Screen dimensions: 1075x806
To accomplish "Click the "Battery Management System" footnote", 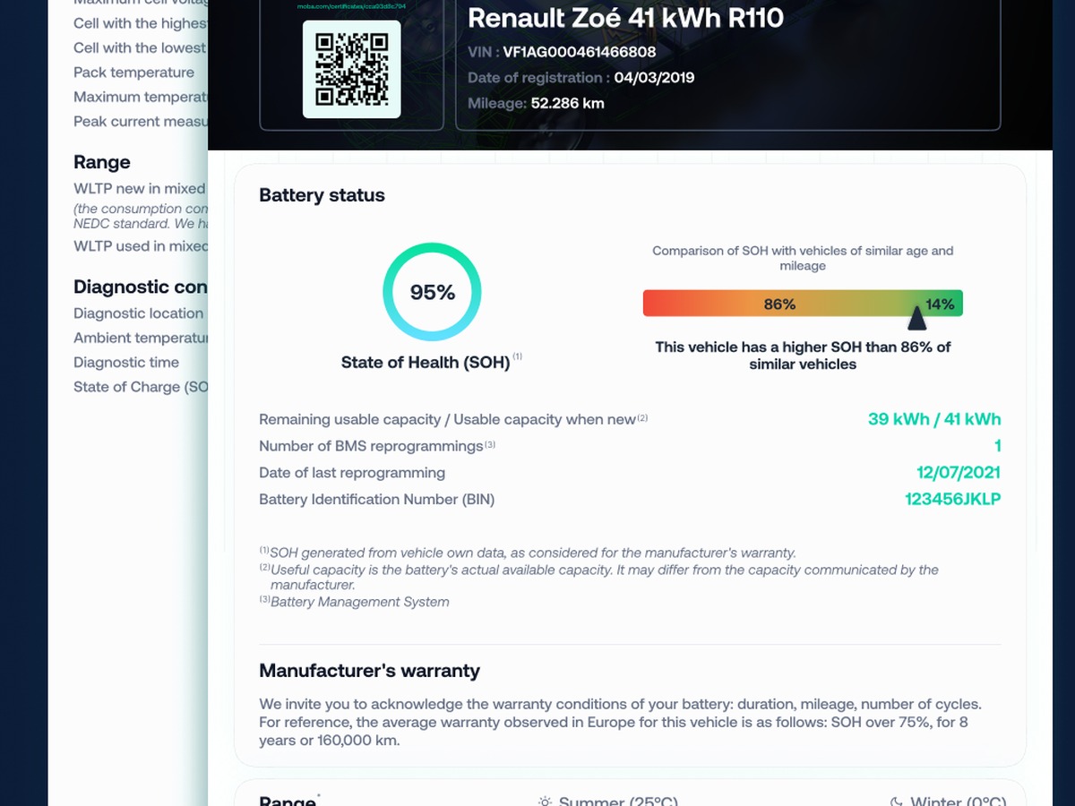I will [354, 602].
